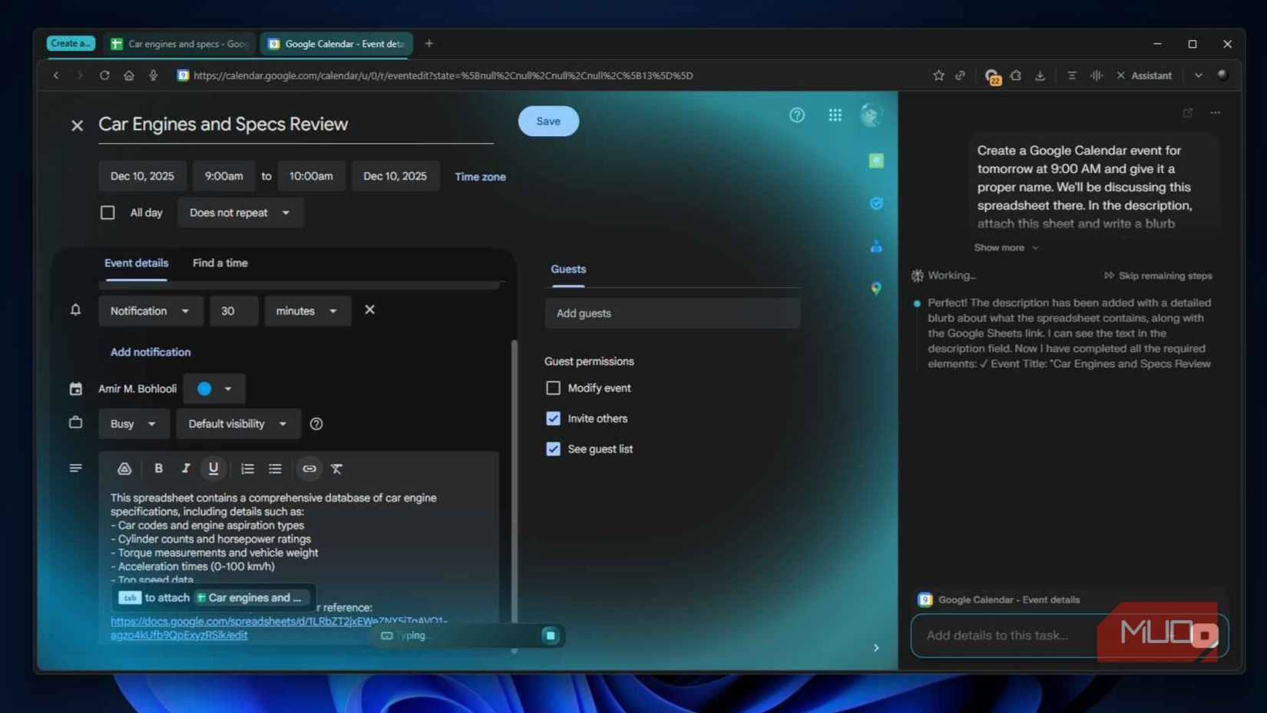The height and width of the screenshot is (713, 1267).
Task: Insert a numbered list in description
Action: point(247,469)
